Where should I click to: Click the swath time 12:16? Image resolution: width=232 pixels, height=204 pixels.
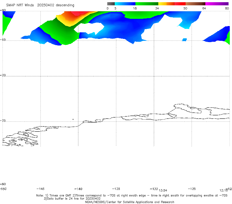point(224,191)
